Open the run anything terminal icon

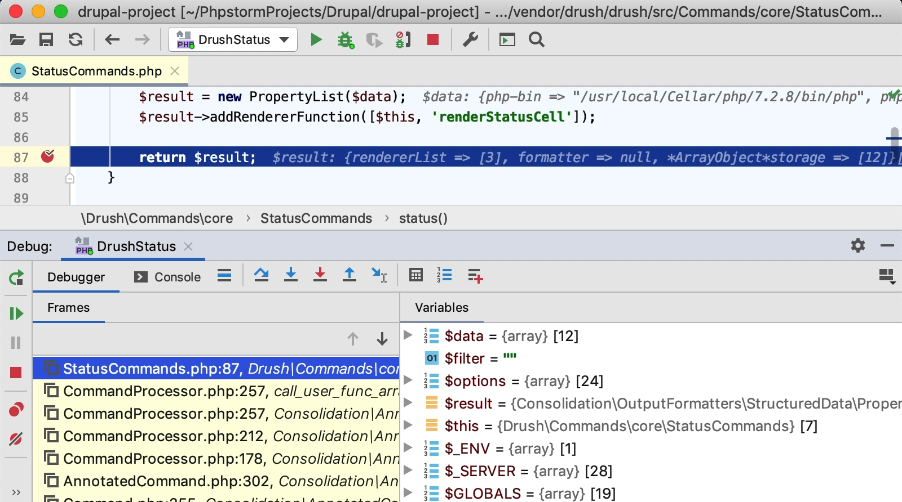[507, 39]
